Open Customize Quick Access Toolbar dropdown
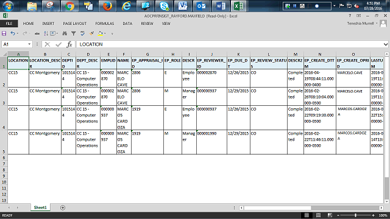This screenshot has width=390, height=219. tap(112, 33)
